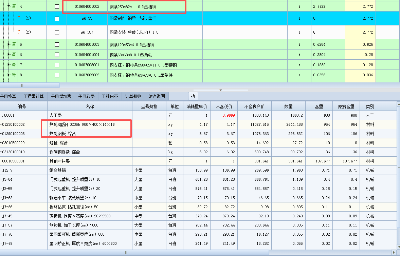Select the 类别 column header

click(370, 106)
